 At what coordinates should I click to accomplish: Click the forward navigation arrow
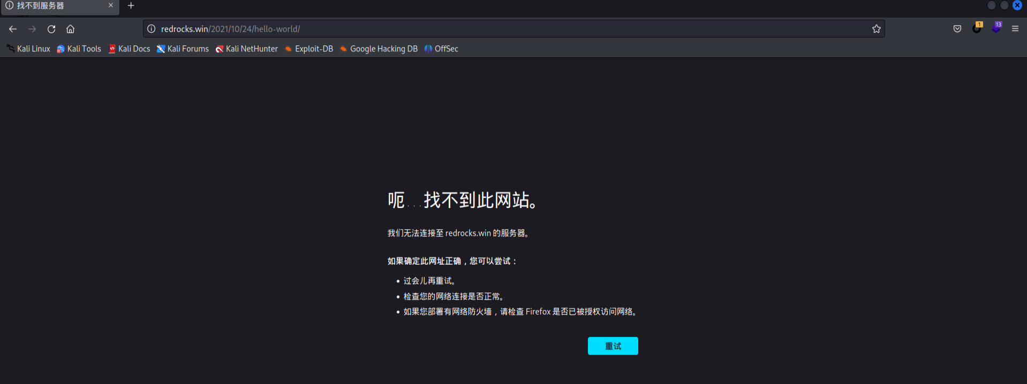pos(32,29)
